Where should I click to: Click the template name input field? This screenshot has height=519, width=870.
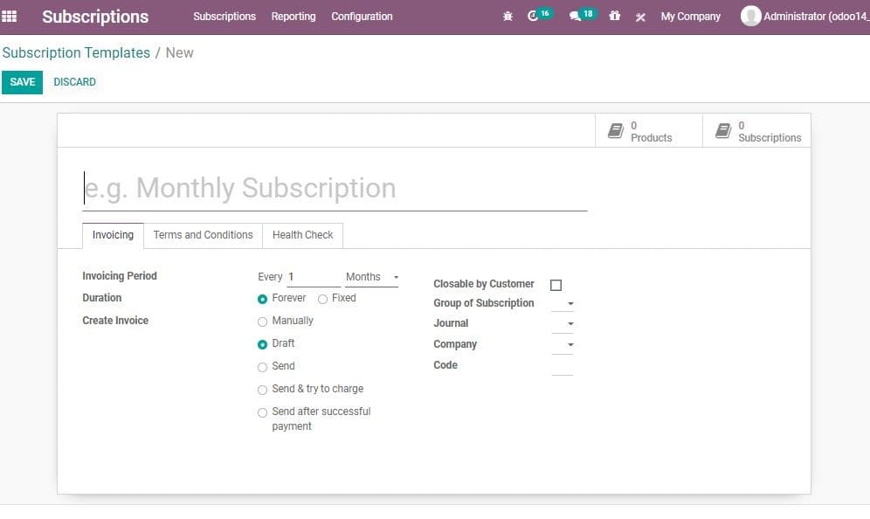pos(335,188)
